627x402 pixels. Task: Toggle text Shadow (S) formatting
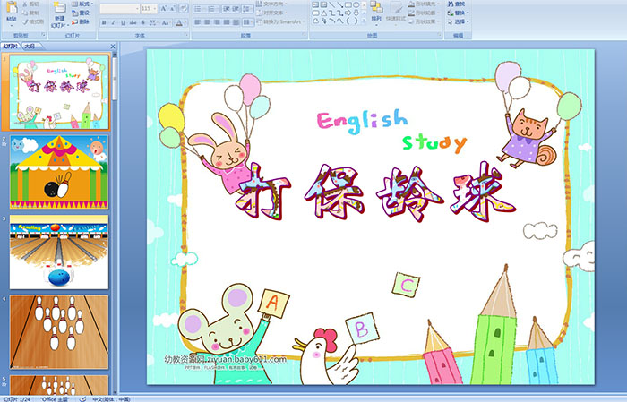pos(142,22)
